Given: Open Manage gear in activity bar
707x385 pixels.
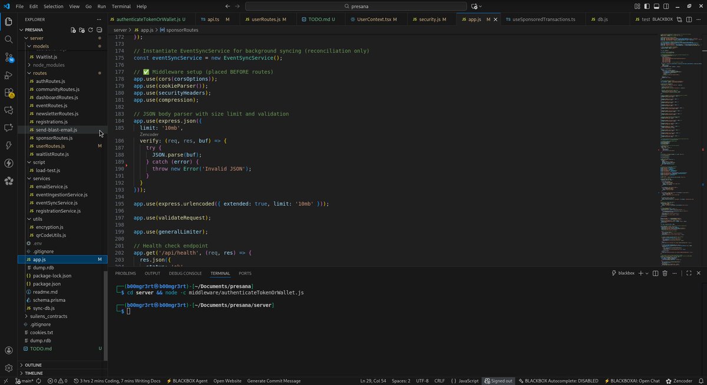Looking at the screenshot, I should pyautogui.click(x=9, y=368).
